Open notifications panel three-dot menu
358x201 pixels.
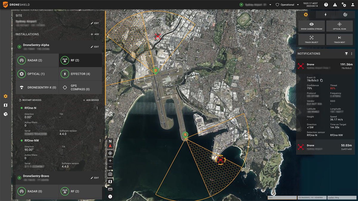(352, 54)
